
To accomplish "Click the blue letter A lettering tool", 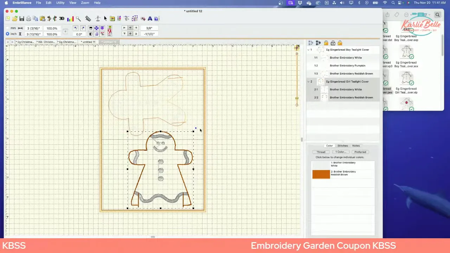I will (x=150, y=19).
